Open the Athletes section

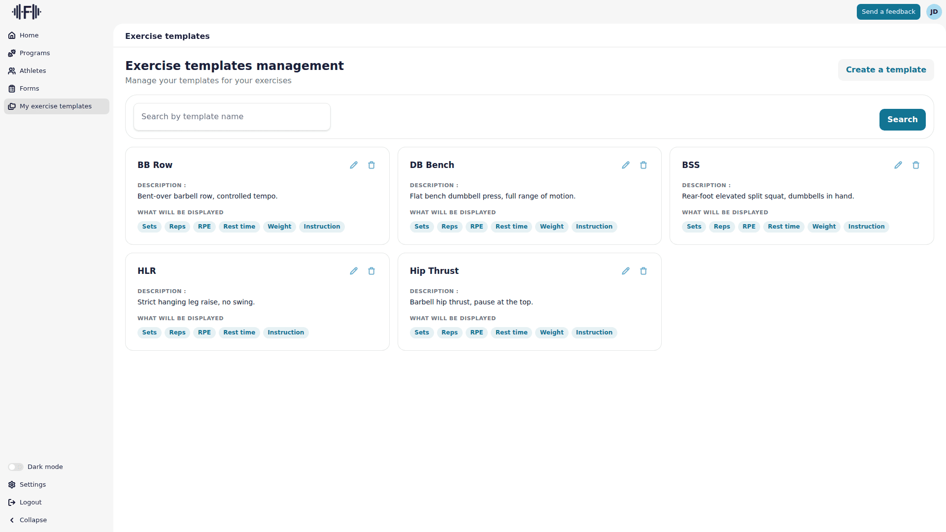click(x=57, y=71)
